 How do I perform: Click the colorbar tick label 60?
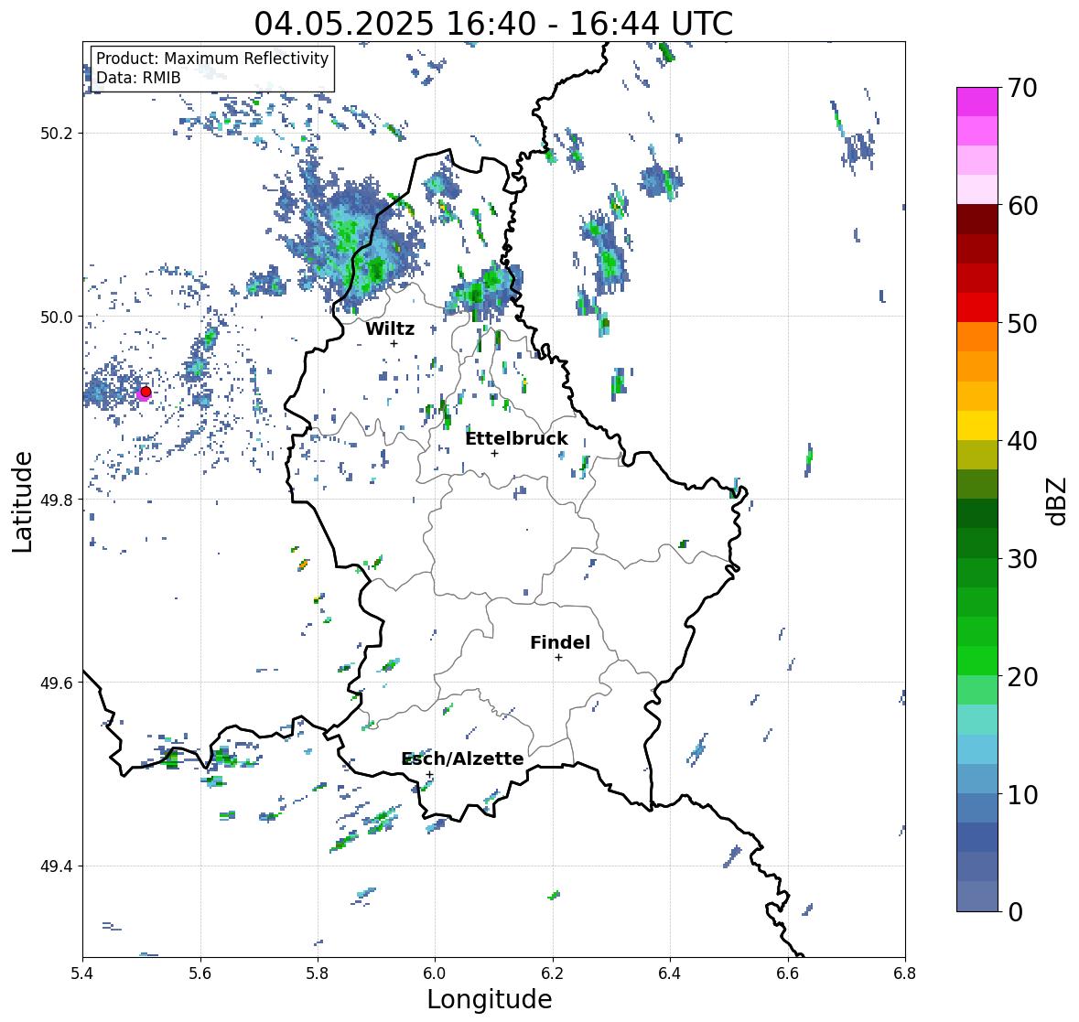tap(1022, 206)
